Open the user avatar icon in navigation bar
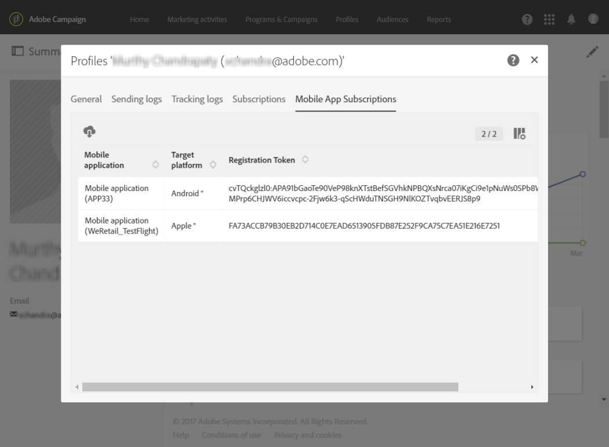609x447 pixels. click(593, 19)
